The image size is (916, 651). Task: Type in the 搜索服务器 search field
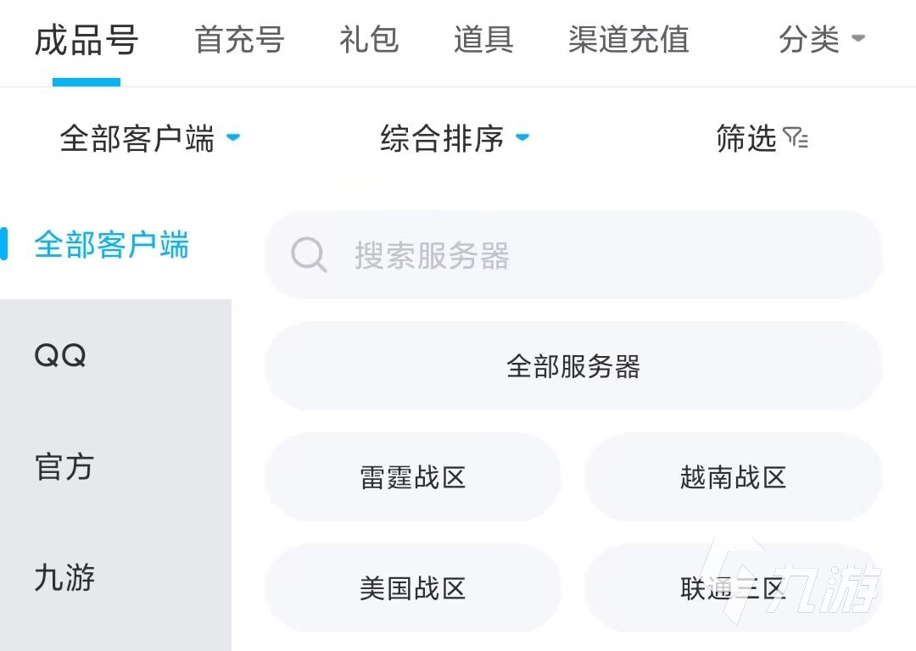(x=594, y=255)
